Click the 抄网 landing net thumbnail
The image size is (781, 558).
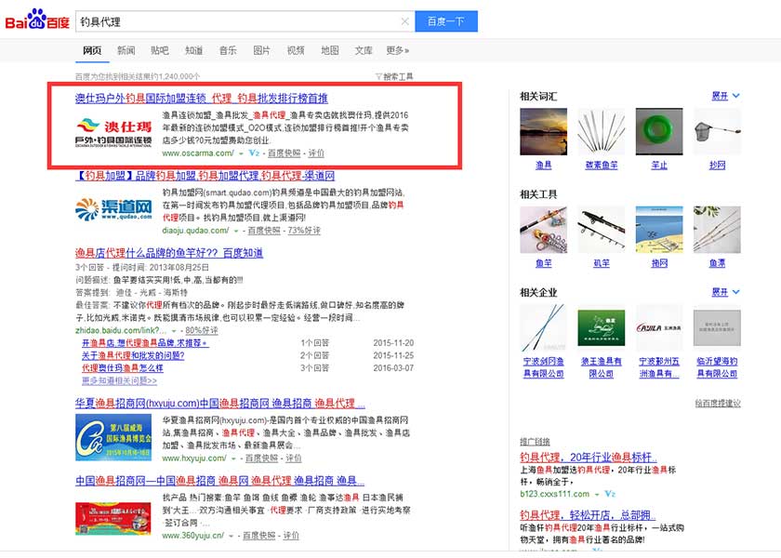[x=717, y=131]
